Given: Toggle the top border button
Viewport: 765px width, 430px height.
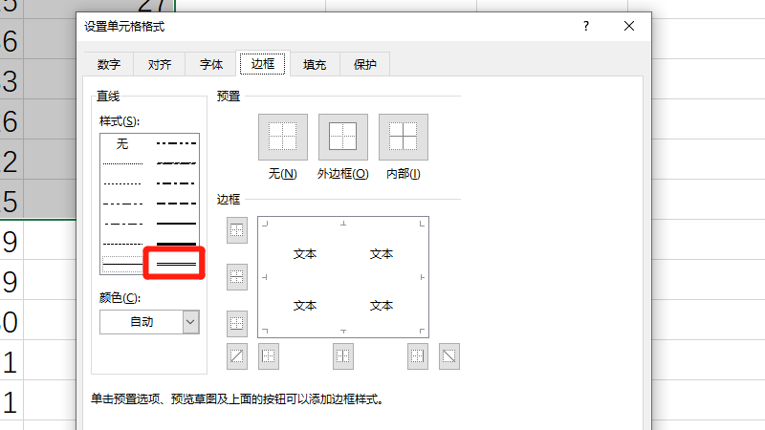Looking at the screenshot, I should [237, 230].
